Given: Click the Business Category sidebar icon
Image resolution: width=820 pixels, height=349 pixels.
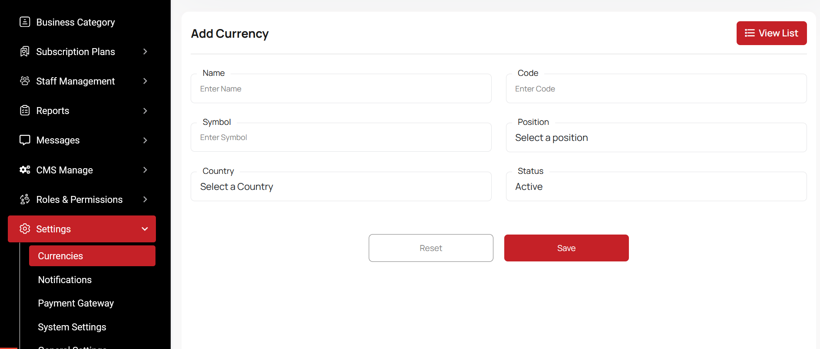Looking at the screenshot, I should click(x=25, y=22).
